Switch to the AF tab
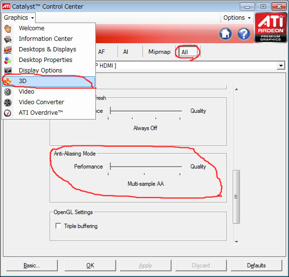Screen dimensions: 289x277 [101, 52]
